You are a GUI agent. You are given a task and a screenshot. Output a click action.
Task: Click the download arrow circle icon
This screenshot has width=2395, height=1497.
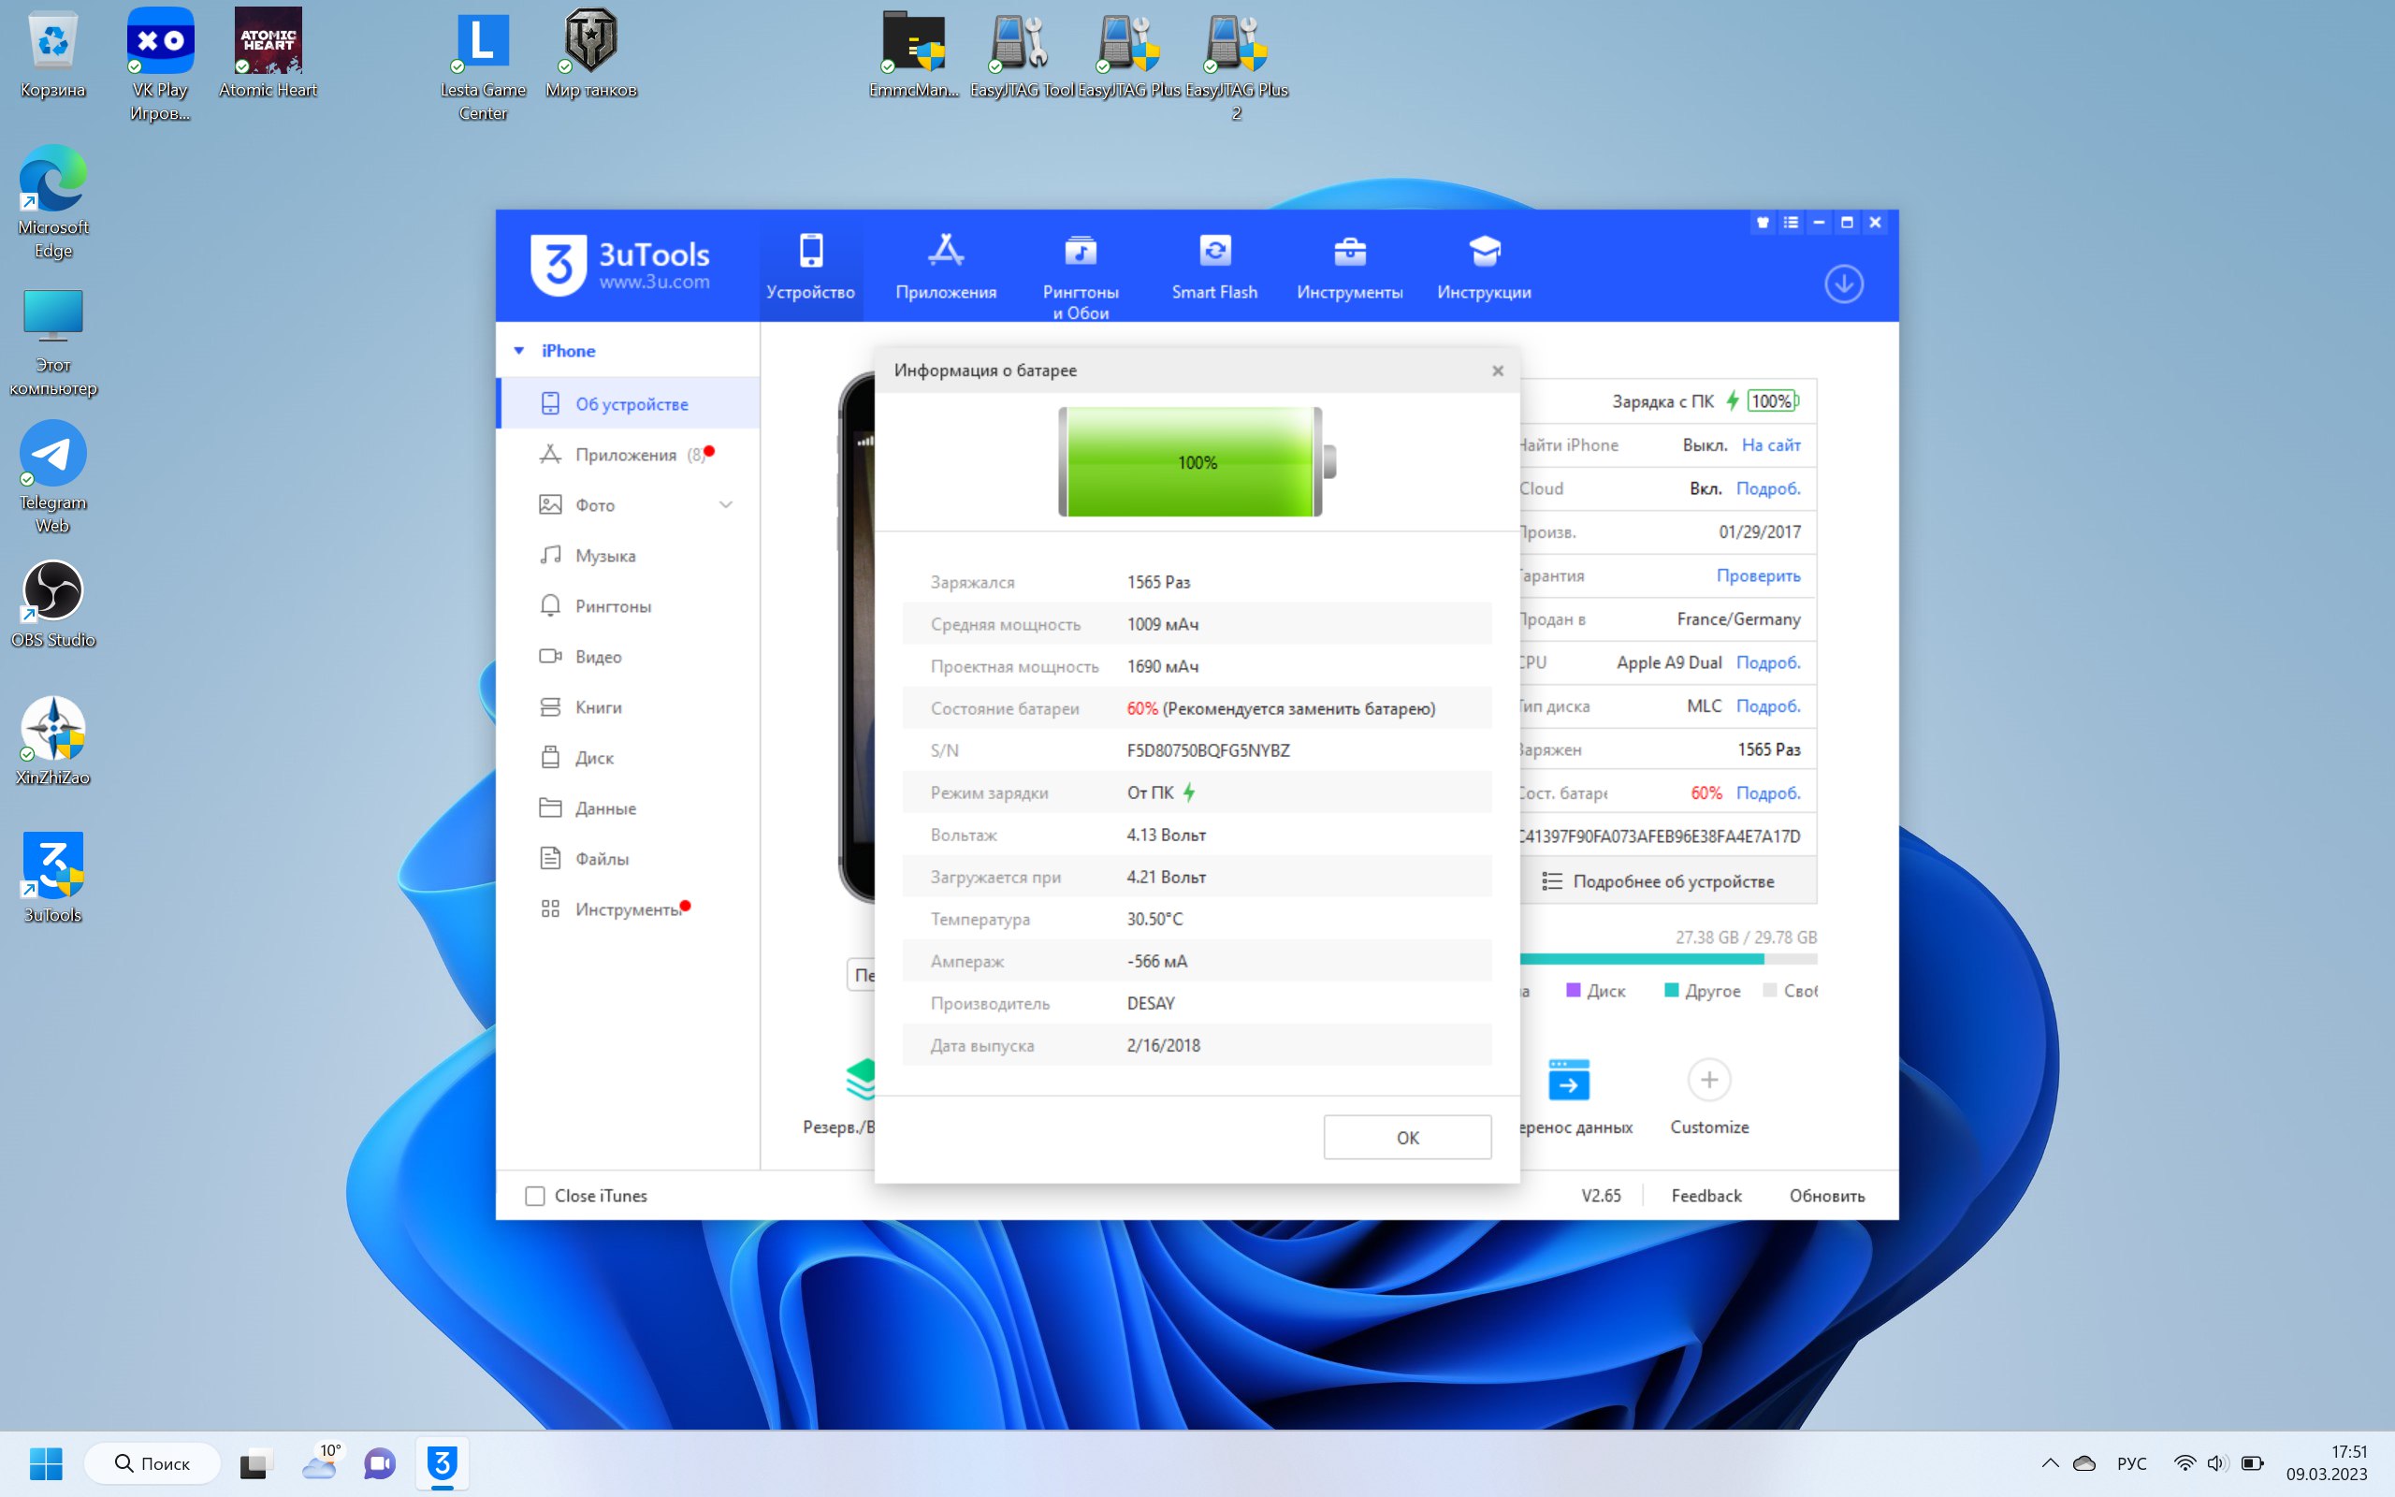tap(1843, 284)
